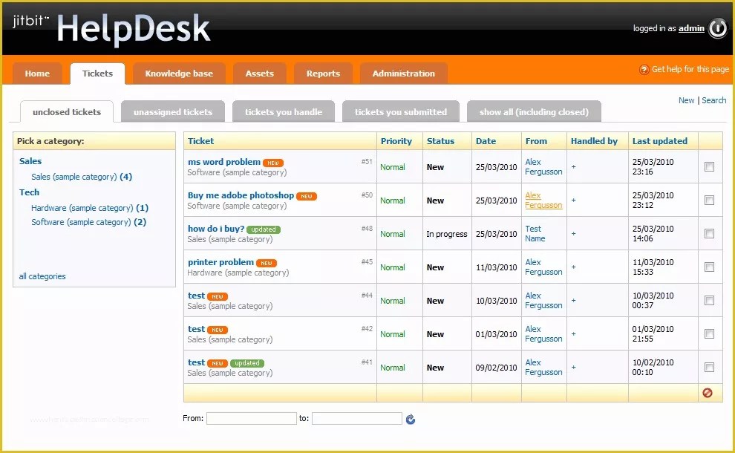The width and height of the screenshot is (735, 453).
Task: Sort by the Priority column header
Action: [396, 141]
